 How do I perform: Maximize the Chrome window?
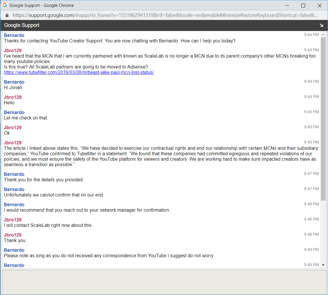point(303,6)
